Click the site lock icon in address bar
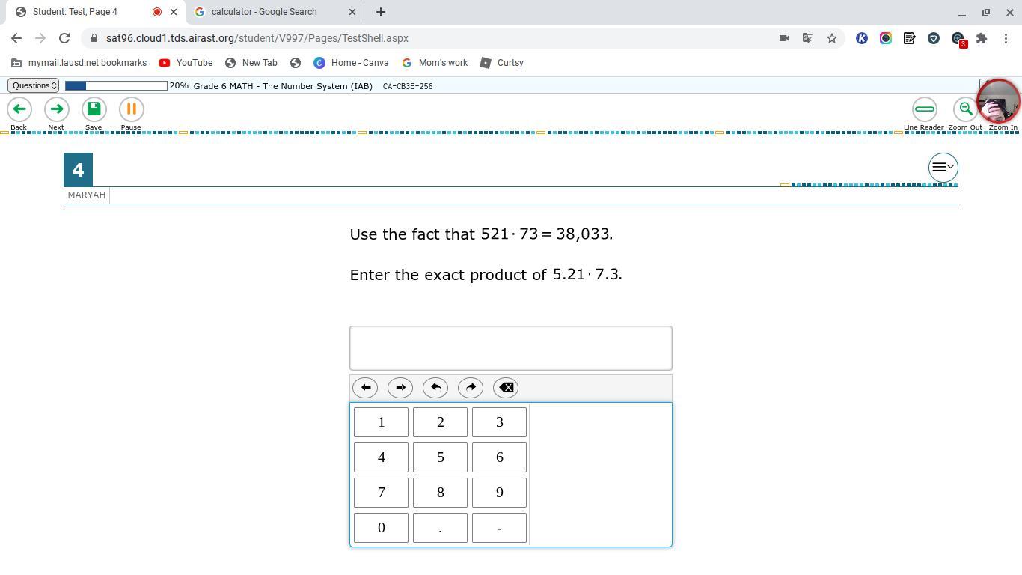1022x575 pixels. 93,38
